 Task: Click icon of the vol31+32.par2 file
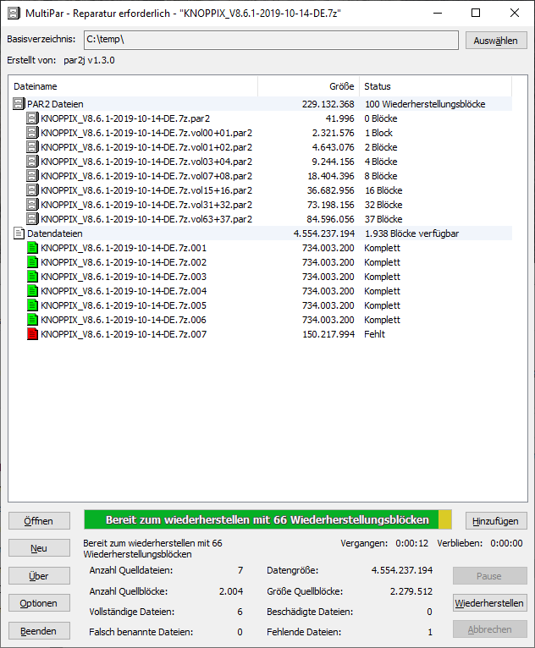[32, 205]
